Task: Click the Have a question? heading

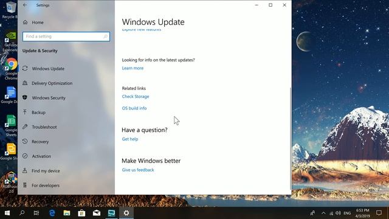Action: 145,130
